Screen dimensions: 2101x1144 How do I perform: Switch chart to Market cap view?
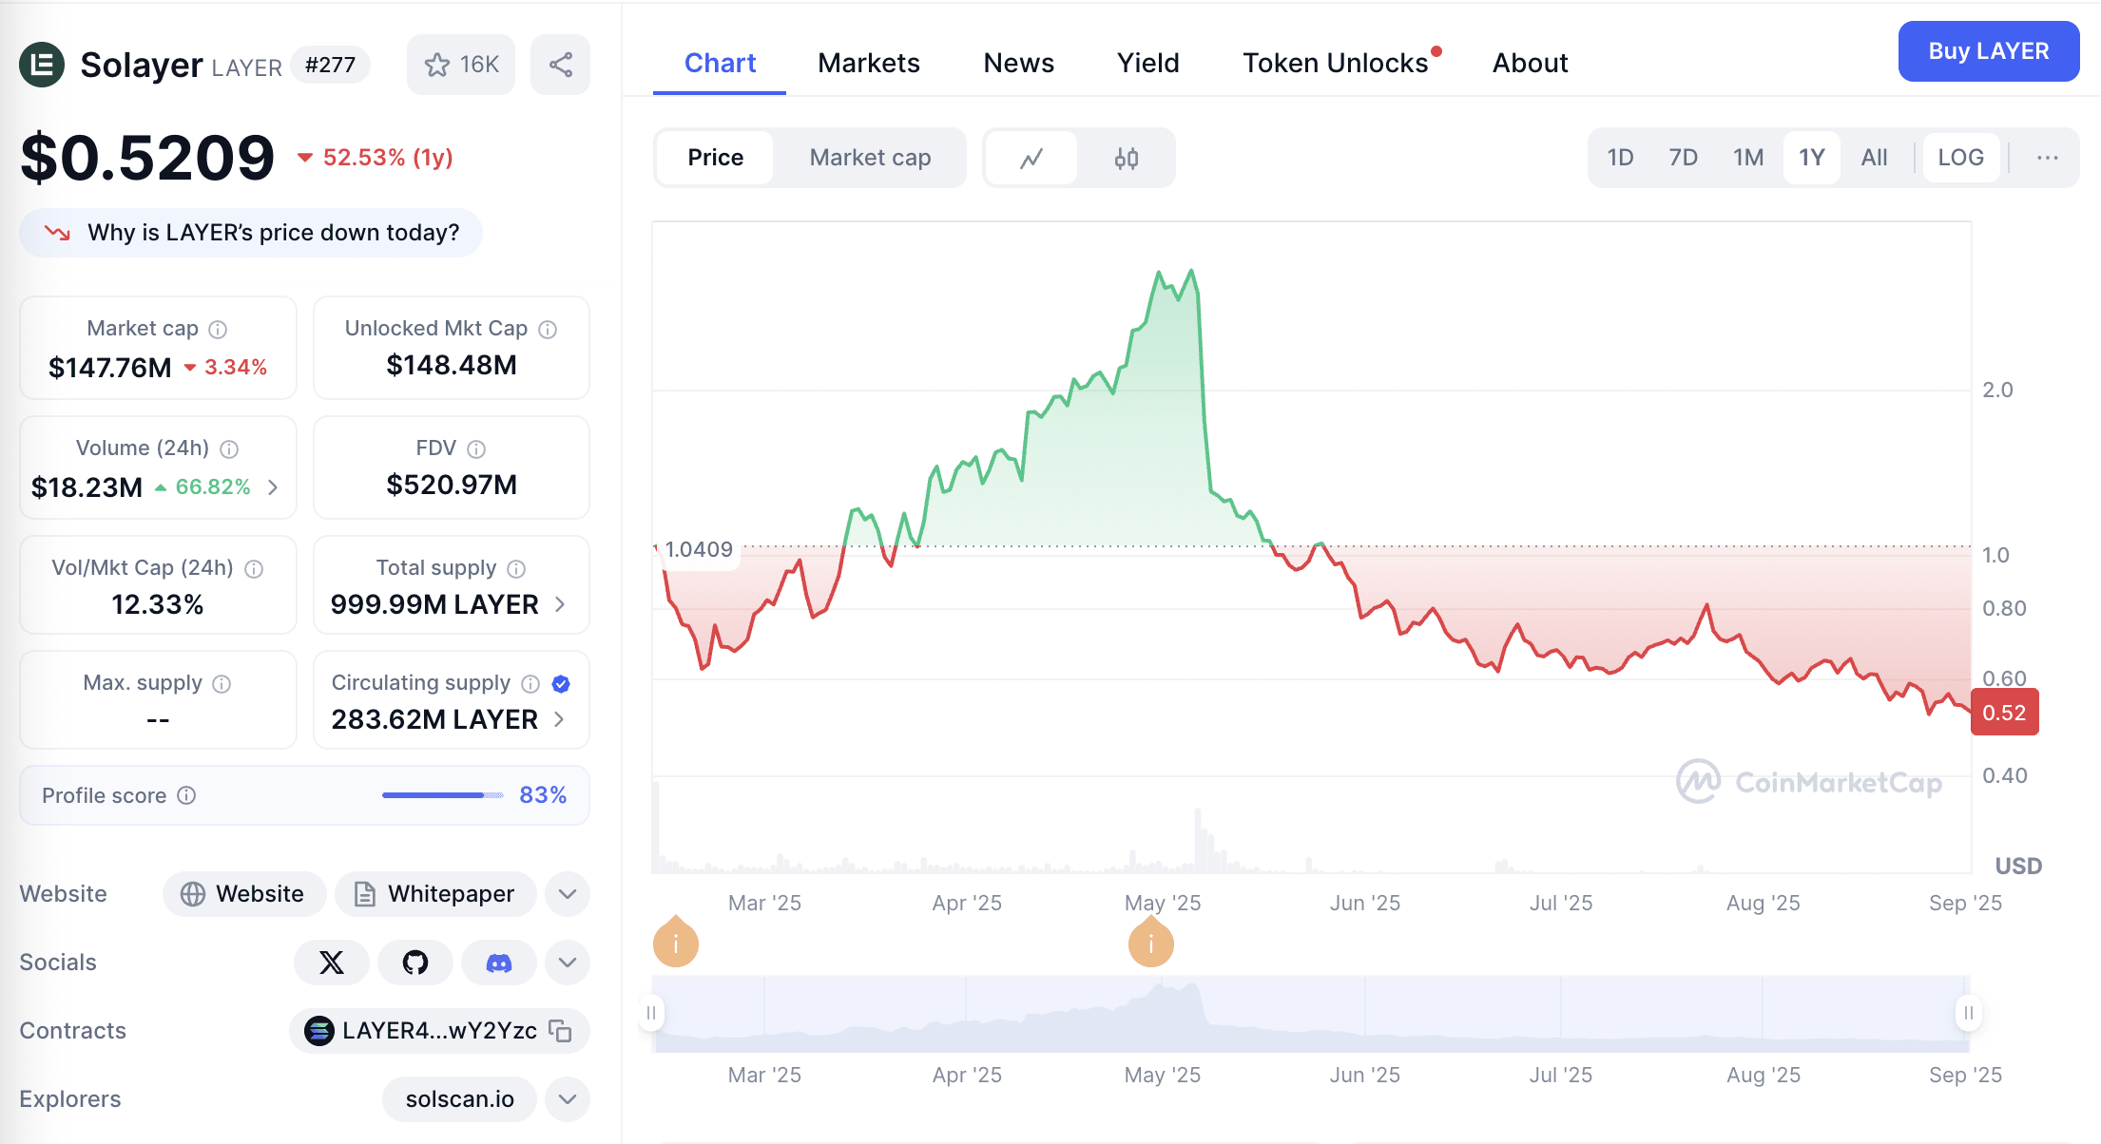[x=870, y=158]
